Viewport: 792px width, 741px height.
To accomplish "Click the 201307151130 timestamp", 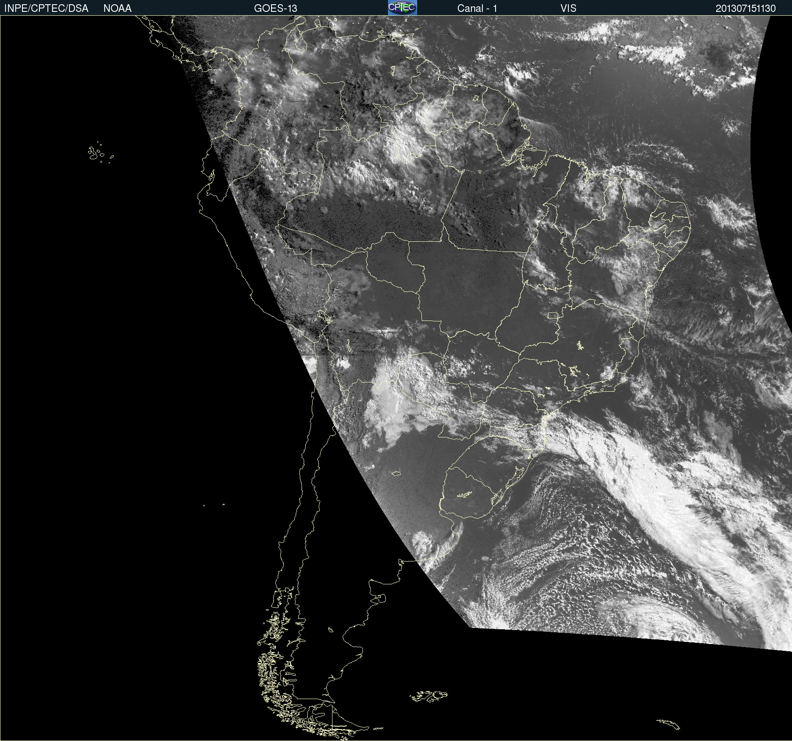I will tap(745, 8).
